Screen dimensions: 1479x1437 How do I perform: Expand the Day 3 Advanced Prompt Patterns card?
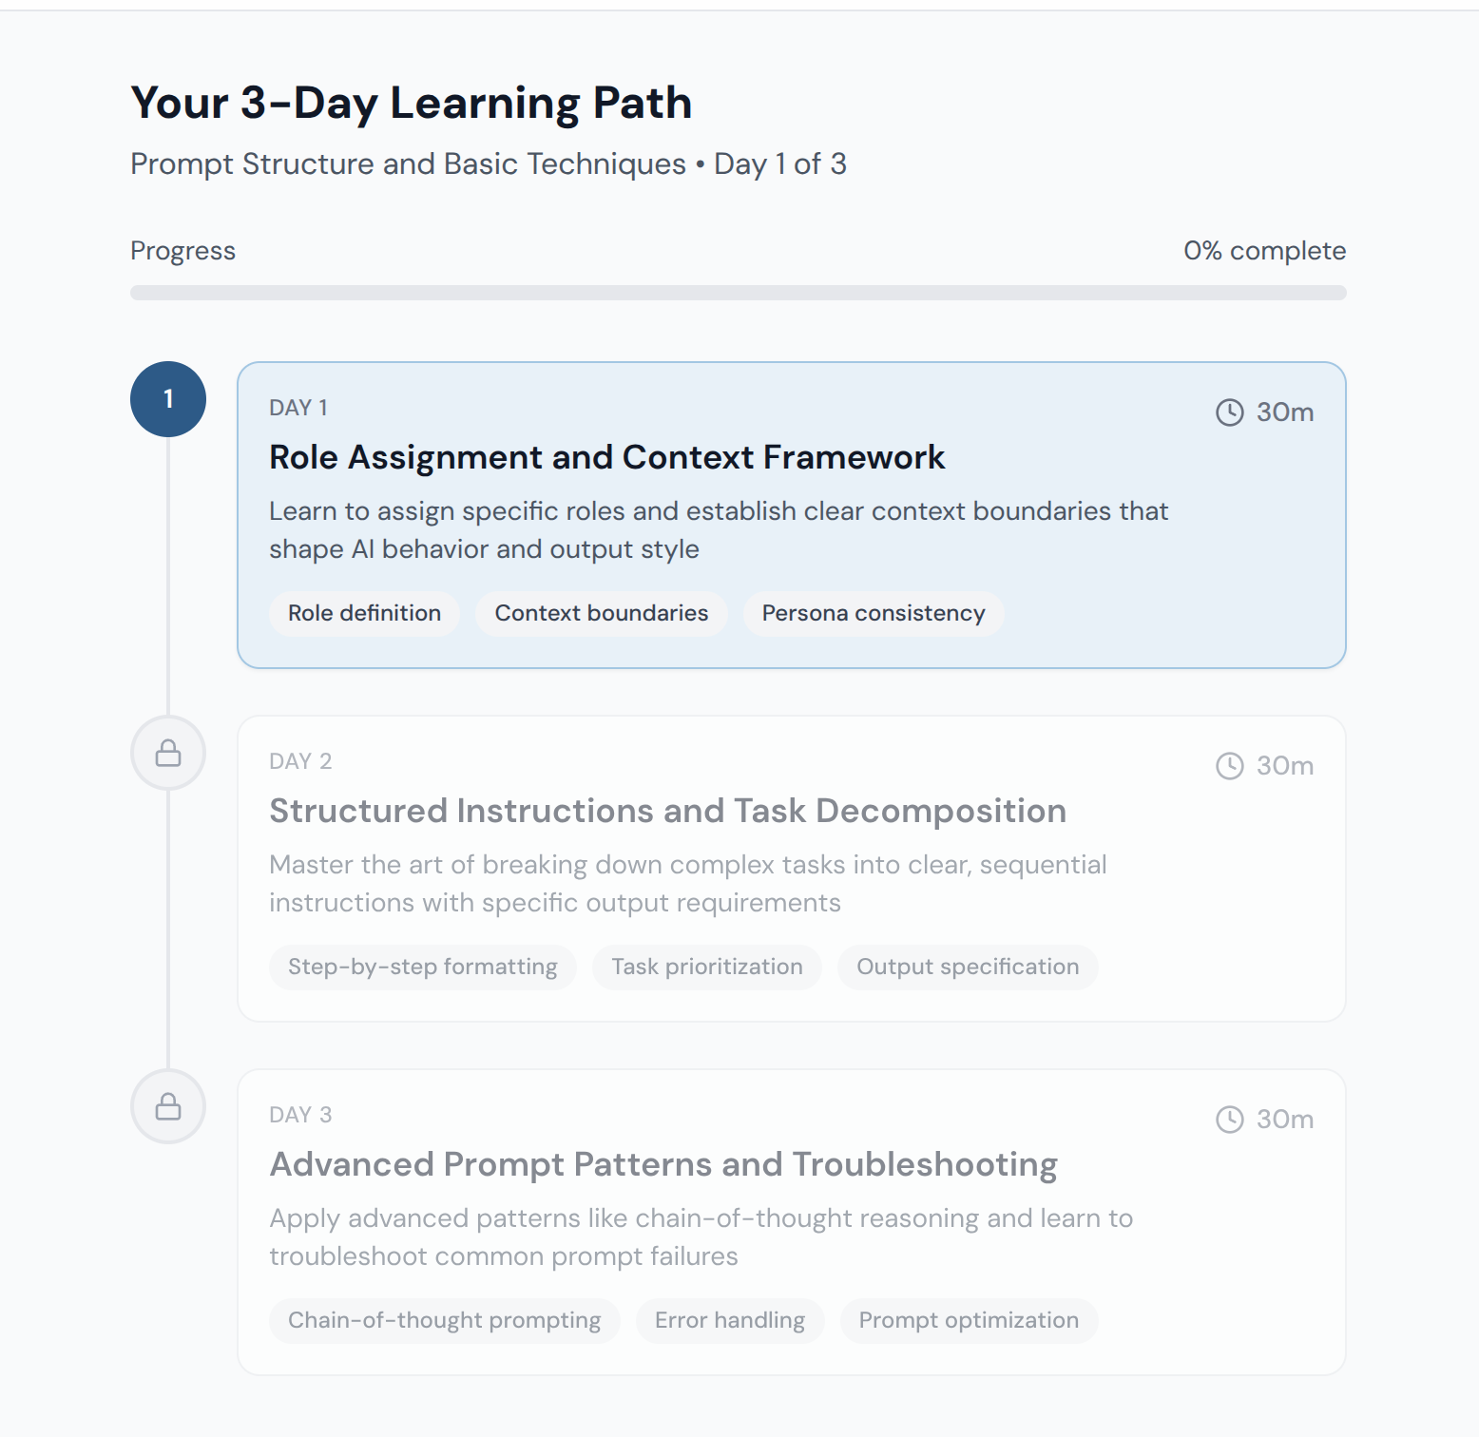click(793, 1221)
